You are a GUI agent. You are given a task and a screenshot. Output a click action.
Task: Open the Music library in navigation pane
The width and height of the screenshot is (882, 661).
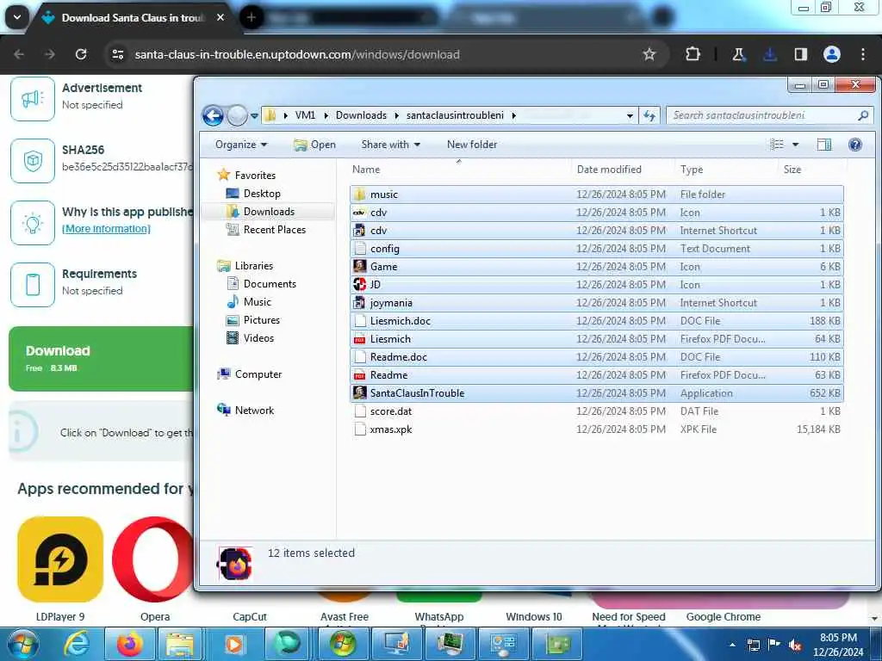point(257,302)
